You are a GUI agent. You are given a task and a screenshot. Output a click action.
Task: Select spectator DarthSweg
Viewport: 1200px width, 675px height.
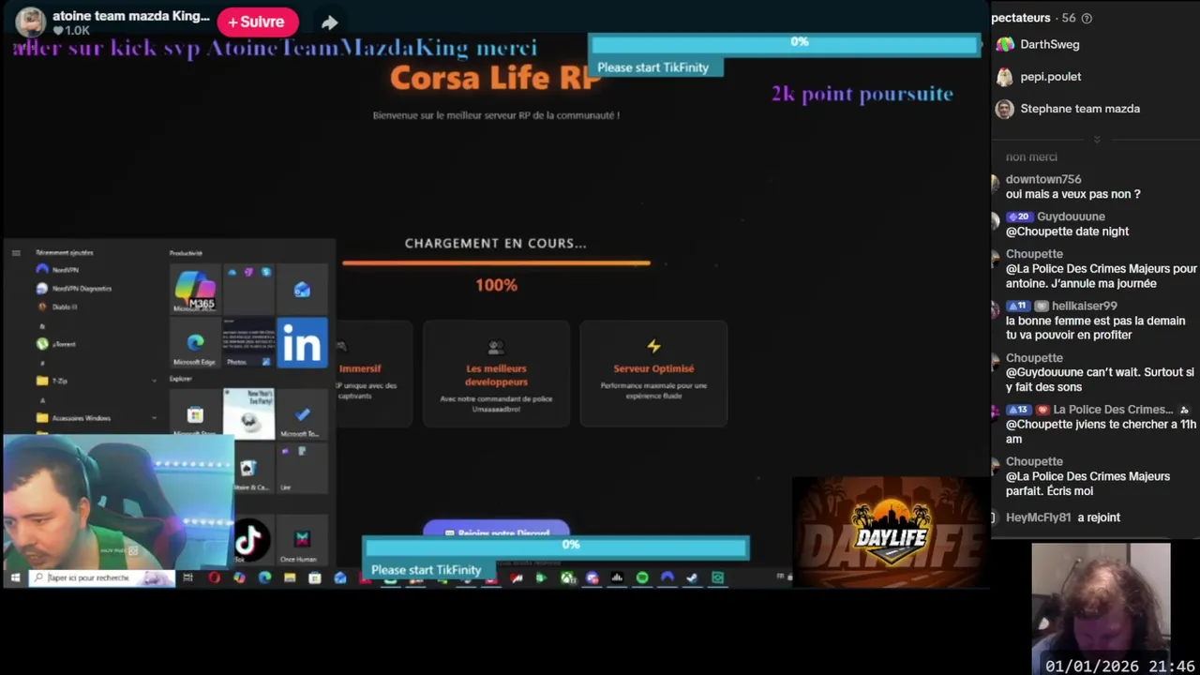click(x=1049, y=44)
